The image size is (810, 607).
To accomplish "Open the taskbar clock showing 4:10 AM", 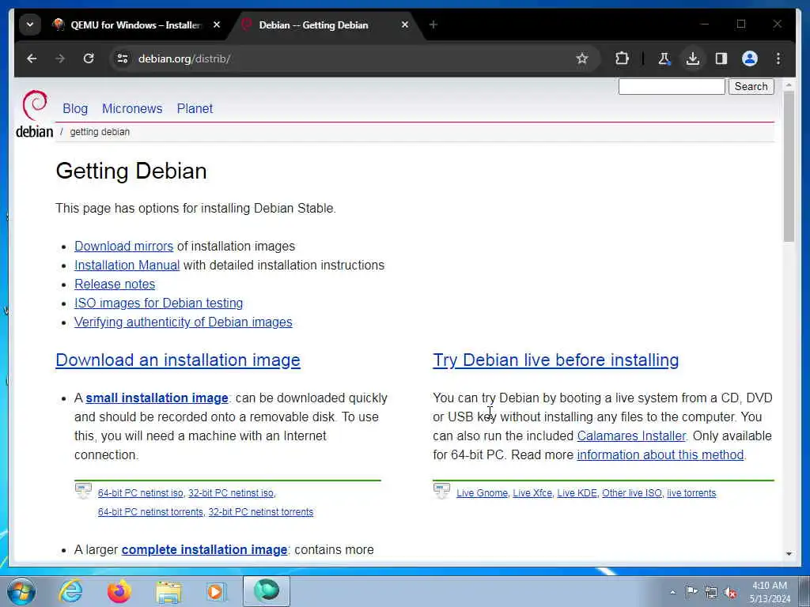I will (770, 592).
